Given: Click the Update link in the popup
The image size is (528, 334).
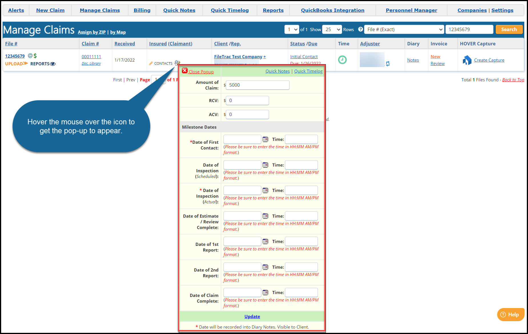Looking at the screenshot, I should pyautogui.click(x=252, y=316).
